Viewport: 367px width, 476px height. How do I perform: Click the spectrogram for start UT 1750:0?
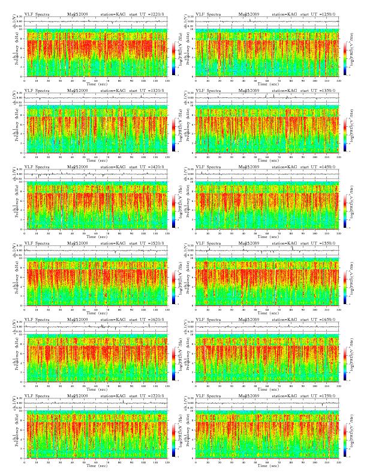pos(267,435)
